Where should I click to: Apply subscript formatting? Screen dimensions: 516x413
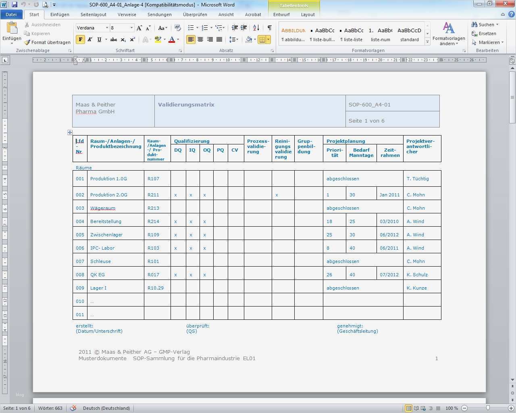123,40
